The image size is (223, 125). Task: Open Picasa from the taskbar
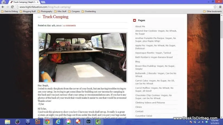point(68,122)
